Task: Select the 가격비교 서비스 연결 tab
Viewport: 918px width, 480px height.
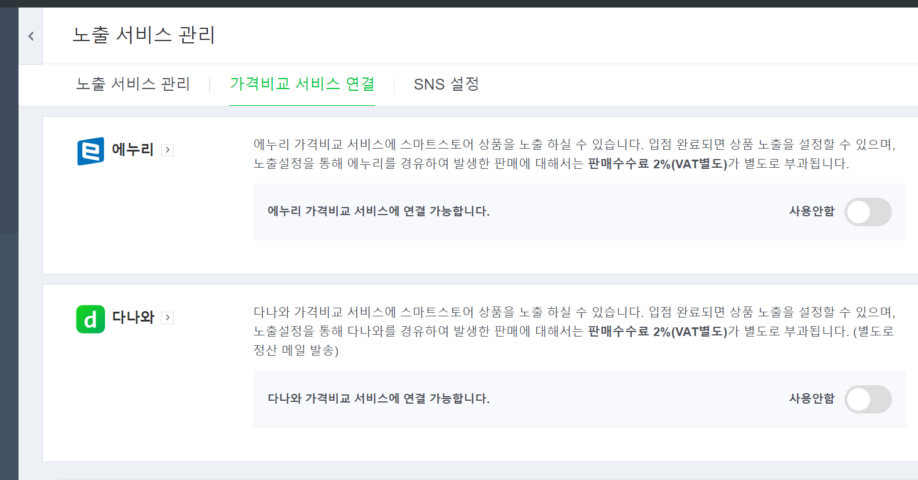Action: 302,84
